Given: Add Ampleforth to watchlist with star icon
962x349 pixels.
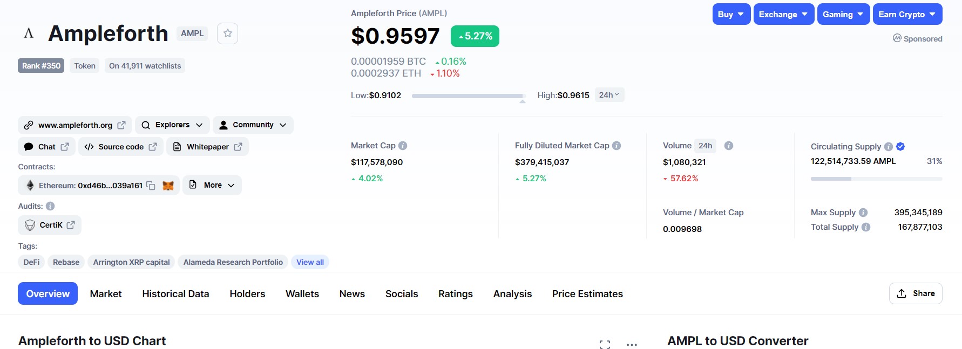Looking at the screenshot, I should click(227, 33).
